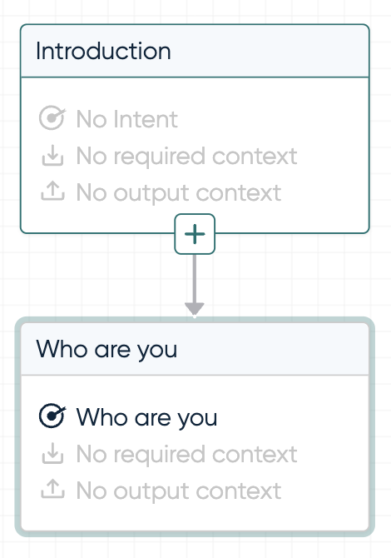This screenshot has width=391, height=558.
Task: Select the Introduction node title
Action: (x=103, y=51)
